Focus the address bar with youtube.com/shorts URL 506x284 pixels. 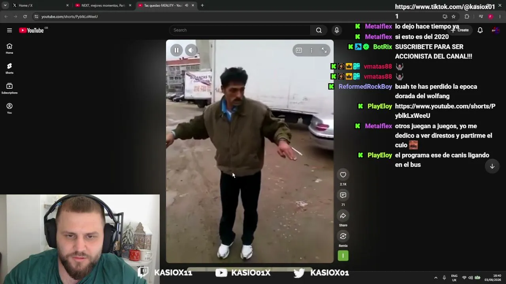(x=237, y=17)
